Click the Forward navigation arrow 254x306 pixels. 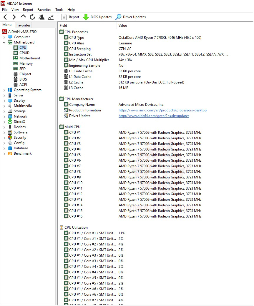pyautogui.click(x=14, y=17)
